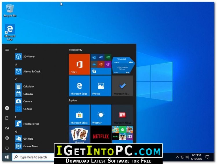Click the Explore group header
This screenshot has width=217, height=164.
[73, 100]
